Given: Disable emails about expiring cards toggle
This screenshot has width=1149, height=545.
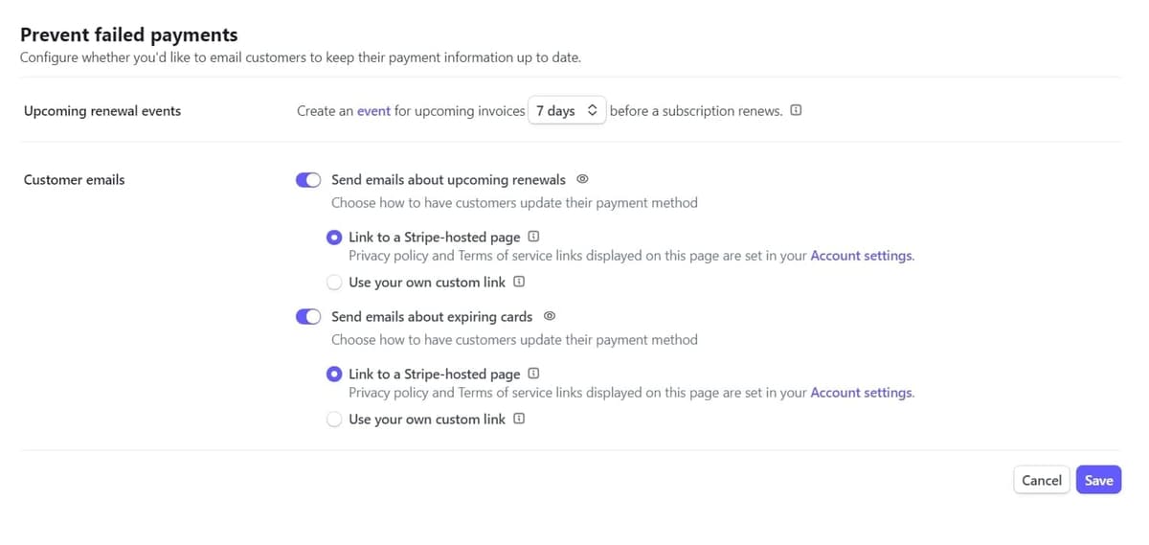Looking at the screenshot, I should 308,317.
